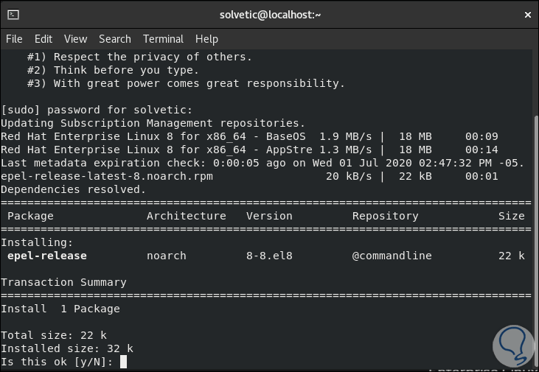Click the terminal icon in the title bar
This screenshot has width=539, height=372.
pyautogui.click(x=13, y=14)
